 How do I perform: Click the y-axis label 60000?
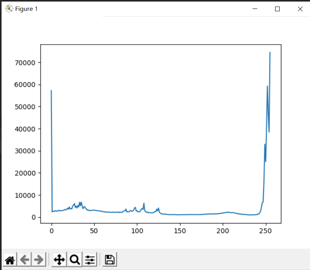[x=25, y=85]
